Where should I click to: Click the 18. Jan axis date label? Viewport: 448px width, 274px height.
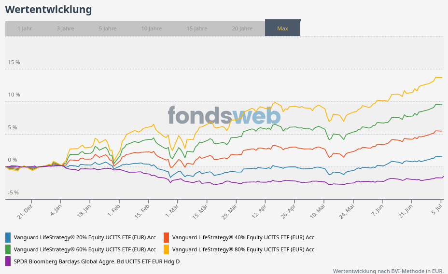coord(84,211)
